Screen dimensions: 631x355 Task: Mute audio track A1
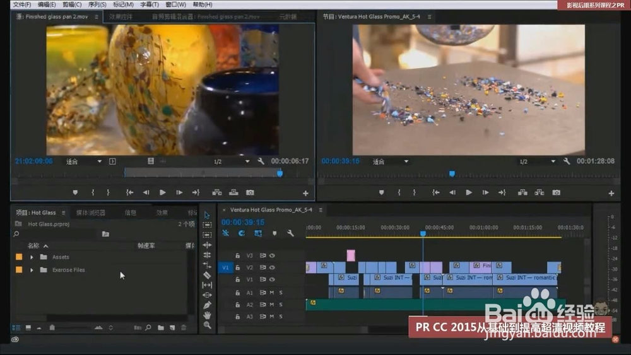[x=272, y=293]
